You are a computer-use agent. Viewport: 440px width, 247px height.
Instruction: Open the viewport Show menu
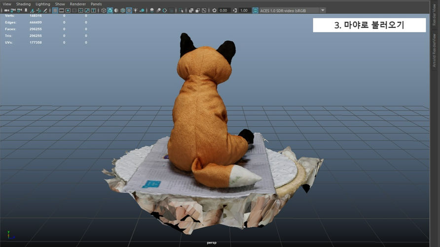point(60,4)
